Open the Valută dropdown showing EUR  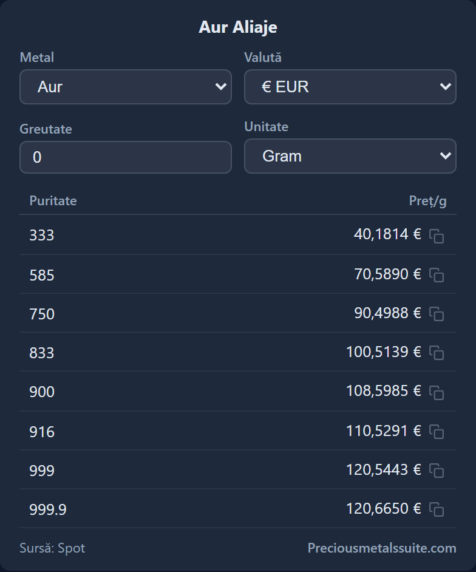[350, 87]
